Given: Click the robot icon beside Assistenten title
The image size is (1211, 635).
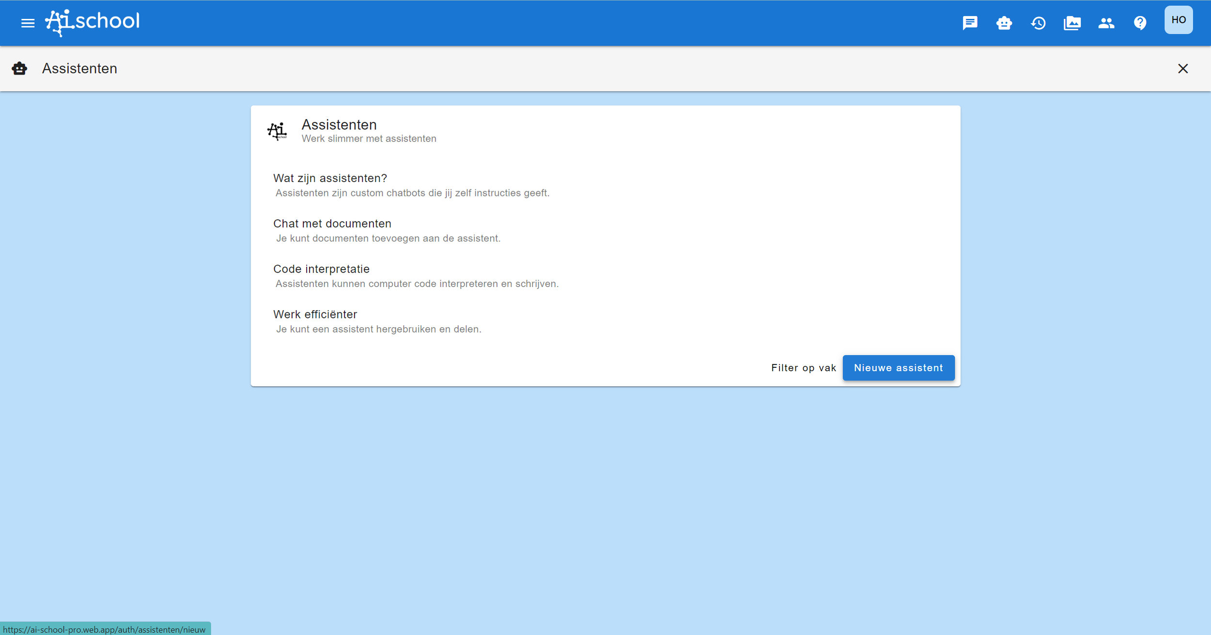Looking at the screenshot, I should (19, 68).
